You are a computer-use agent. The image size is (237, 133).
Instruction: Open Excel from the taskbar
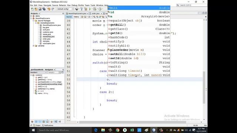point(132,130)
